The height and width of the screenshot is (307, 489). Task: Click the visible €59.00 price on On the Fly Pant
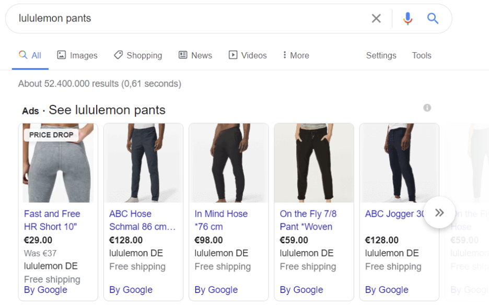click(294, 240)
